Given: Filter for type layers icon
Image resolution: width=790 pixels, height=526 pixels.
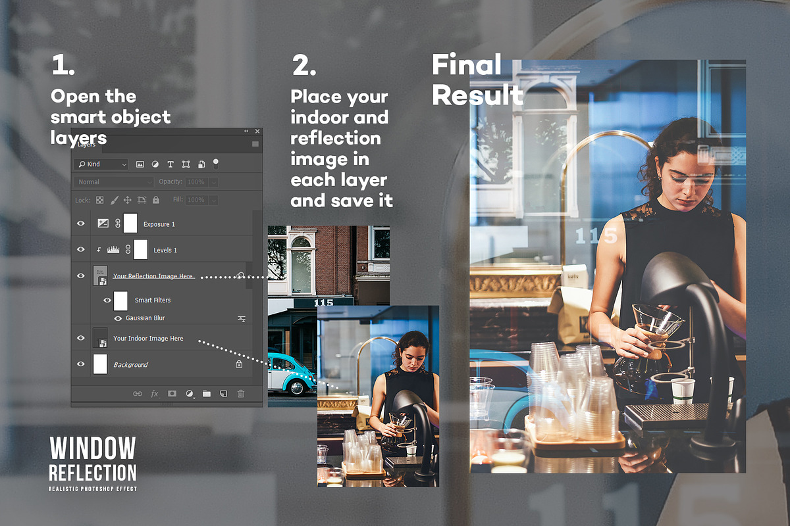Looking at the screenshot, I should tap(171, 164).
